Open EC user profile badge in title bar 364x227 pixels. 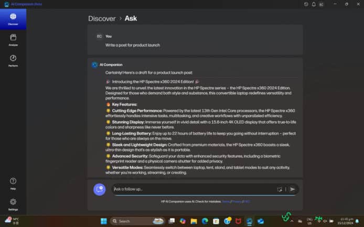322,4
